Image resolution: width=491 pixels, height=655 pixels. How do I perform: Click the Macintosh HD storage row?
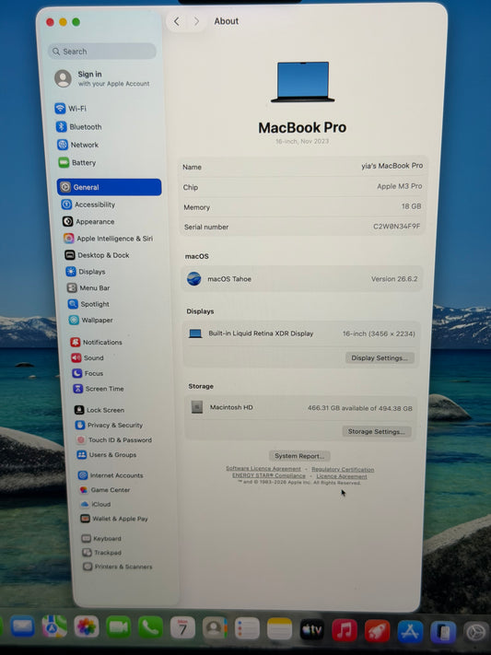300,408
